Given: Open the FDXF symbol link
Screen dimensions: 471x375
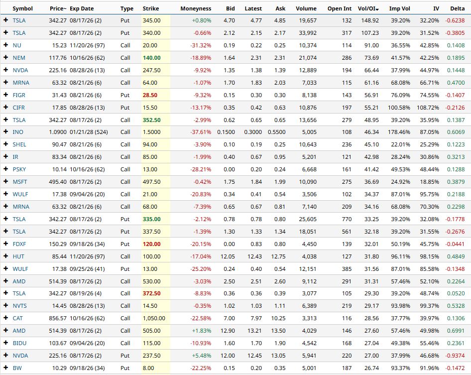Looking at the screenshot, I should coord(19,244).
